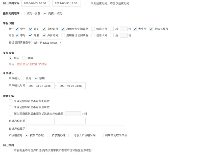This screenshot has width=202, height=154.
Task: Check '未现场报到新生不可分配床位'
Action: [11, 101]
